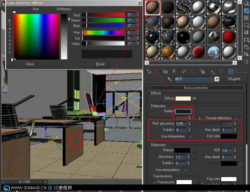Toggle Refraction Use interpolation checkbox

184,170
